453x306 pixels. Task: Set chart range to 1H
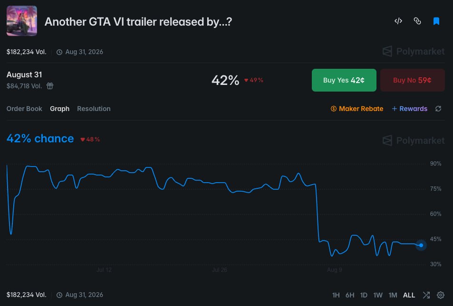[x=336, y=295]
